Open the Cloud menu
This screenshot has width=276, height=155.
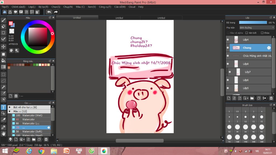click(x=132, y=7)
